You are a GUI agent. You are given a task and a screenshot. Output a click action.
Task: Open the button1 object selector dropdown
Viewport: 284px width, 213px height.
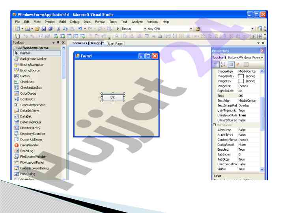point(262,58)
